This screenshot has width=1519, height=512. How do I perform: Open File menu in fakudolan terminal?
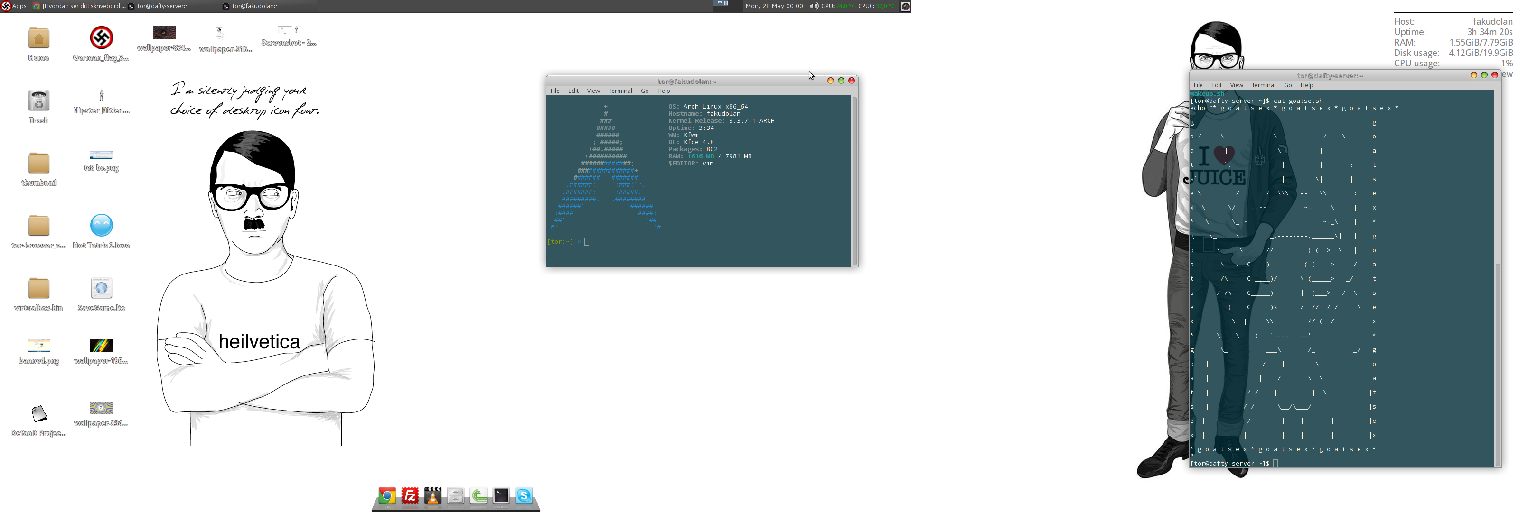[555, 91]
